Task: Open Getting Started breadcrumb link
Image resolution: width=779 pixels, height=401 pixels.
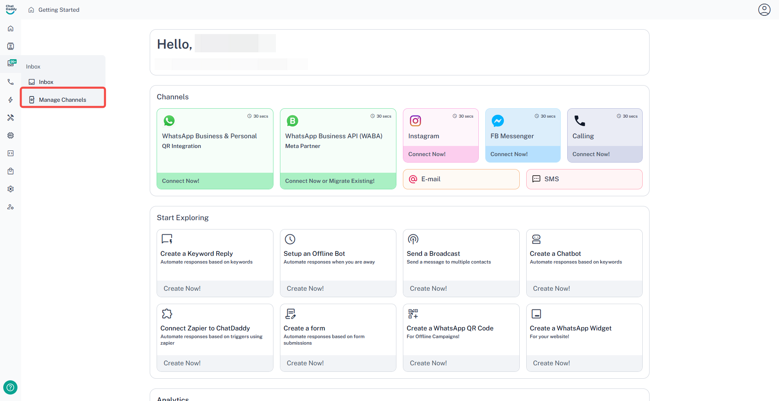Action: click(x=59, y=10)
